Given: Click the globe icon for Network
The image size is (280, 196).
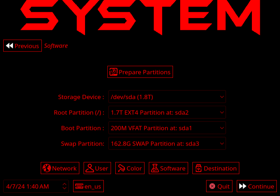Looking at the screenshot, I should tap(46, 168).
